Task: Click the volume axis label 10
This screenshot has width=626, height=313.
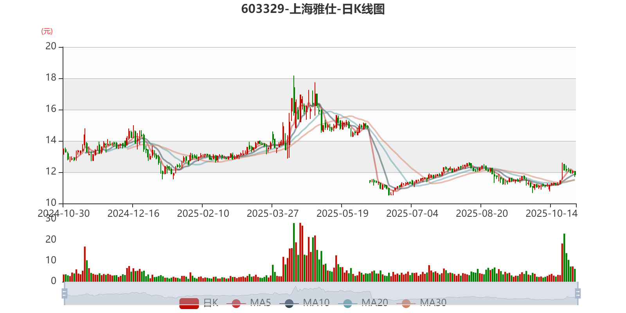Action: (51, 260)
